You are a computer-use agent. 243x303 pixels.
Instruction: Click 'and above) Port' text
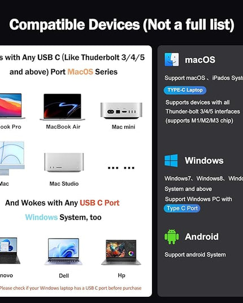pos(37,72)
